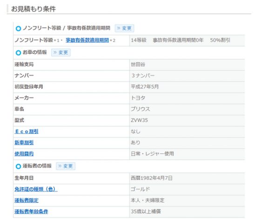Open the 免許証の種類（色） link
256x219 pixels.
point(36,189)
